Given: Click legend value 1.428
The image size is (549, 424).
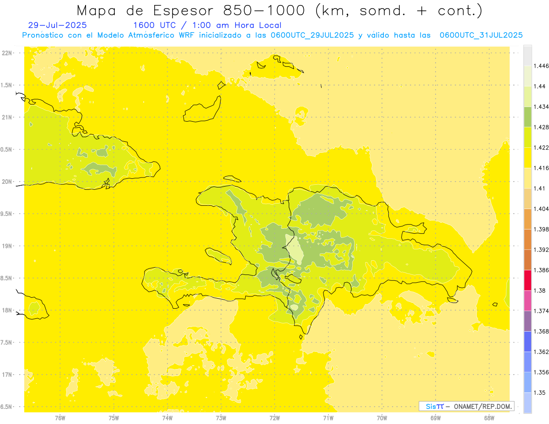Looking at the screenshot, I should tap(541, 127).
